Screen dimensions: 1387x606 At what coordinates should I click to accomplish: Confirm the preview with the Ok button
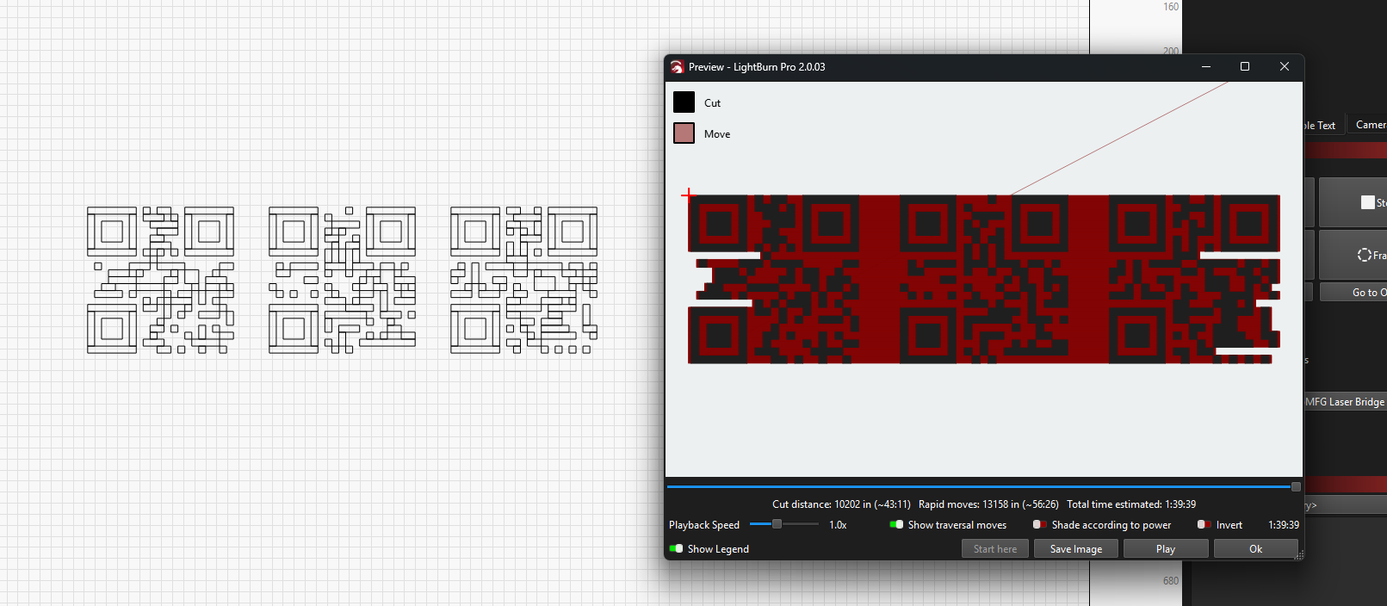[x=1255, y=549]
